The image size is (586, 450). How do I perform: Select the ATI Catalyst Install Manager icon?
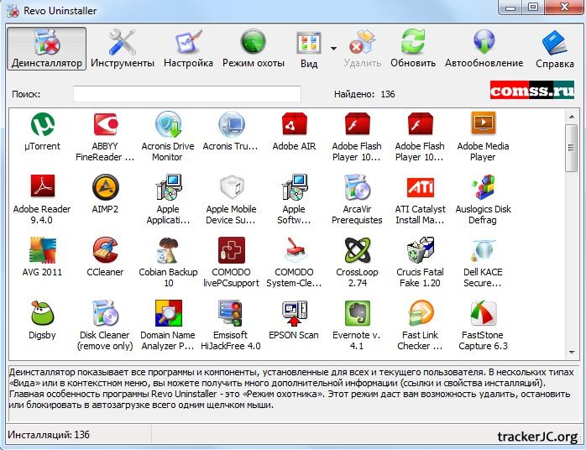(x=420, y=187)
